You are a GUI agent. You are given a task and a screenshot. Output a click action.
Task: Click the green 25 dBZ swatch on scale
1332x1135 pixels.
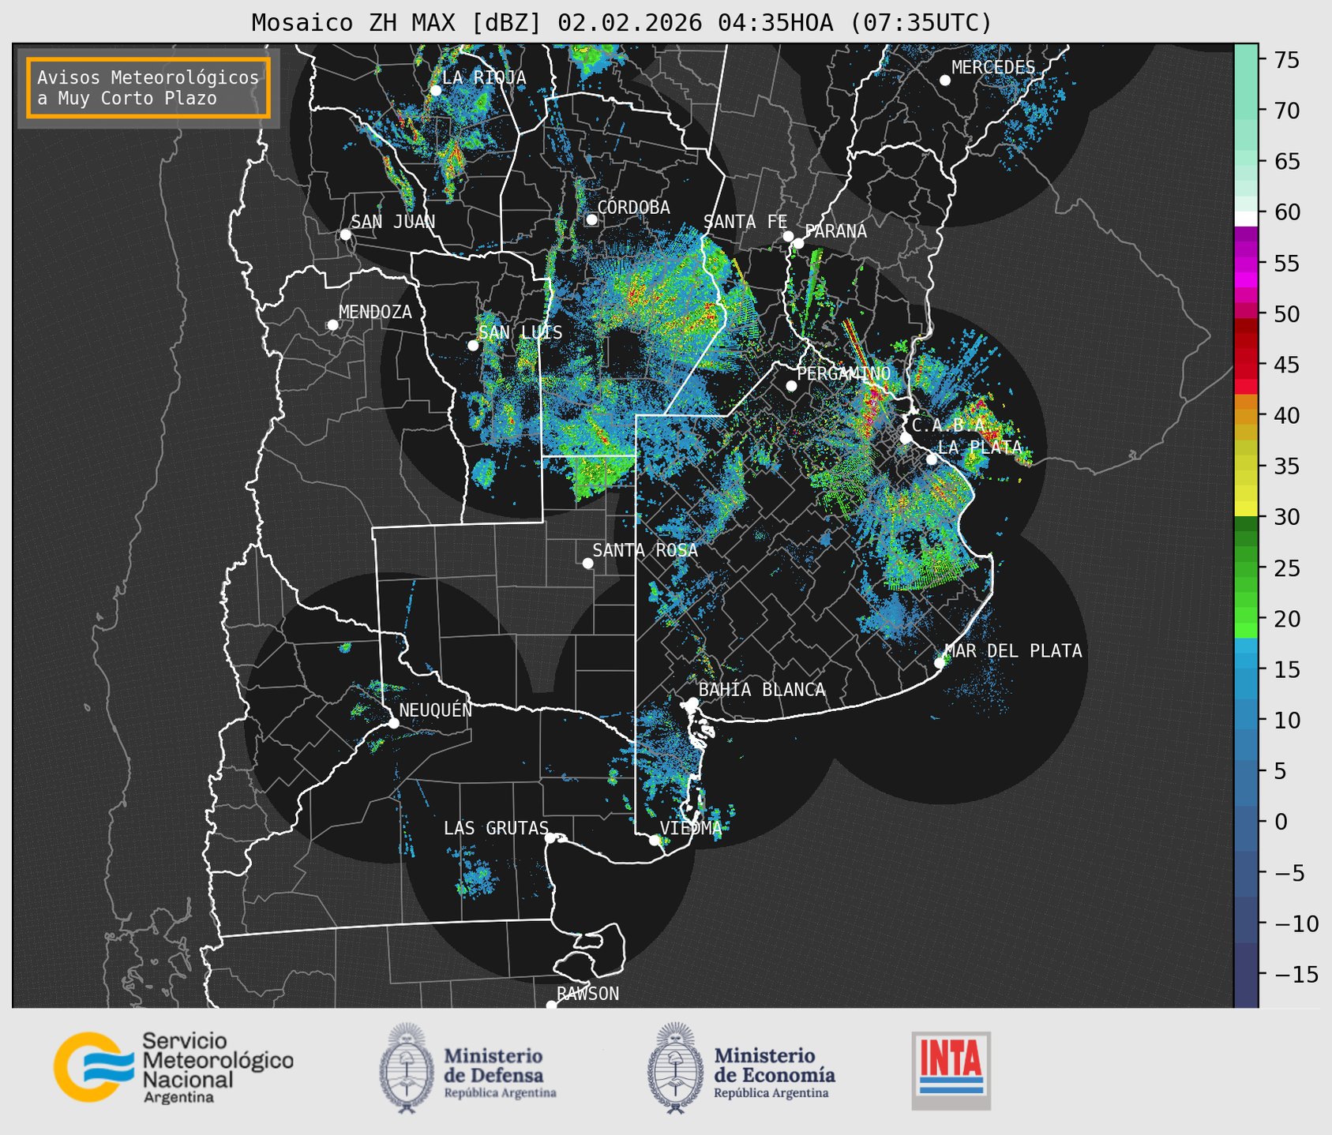pos(1246,568)
